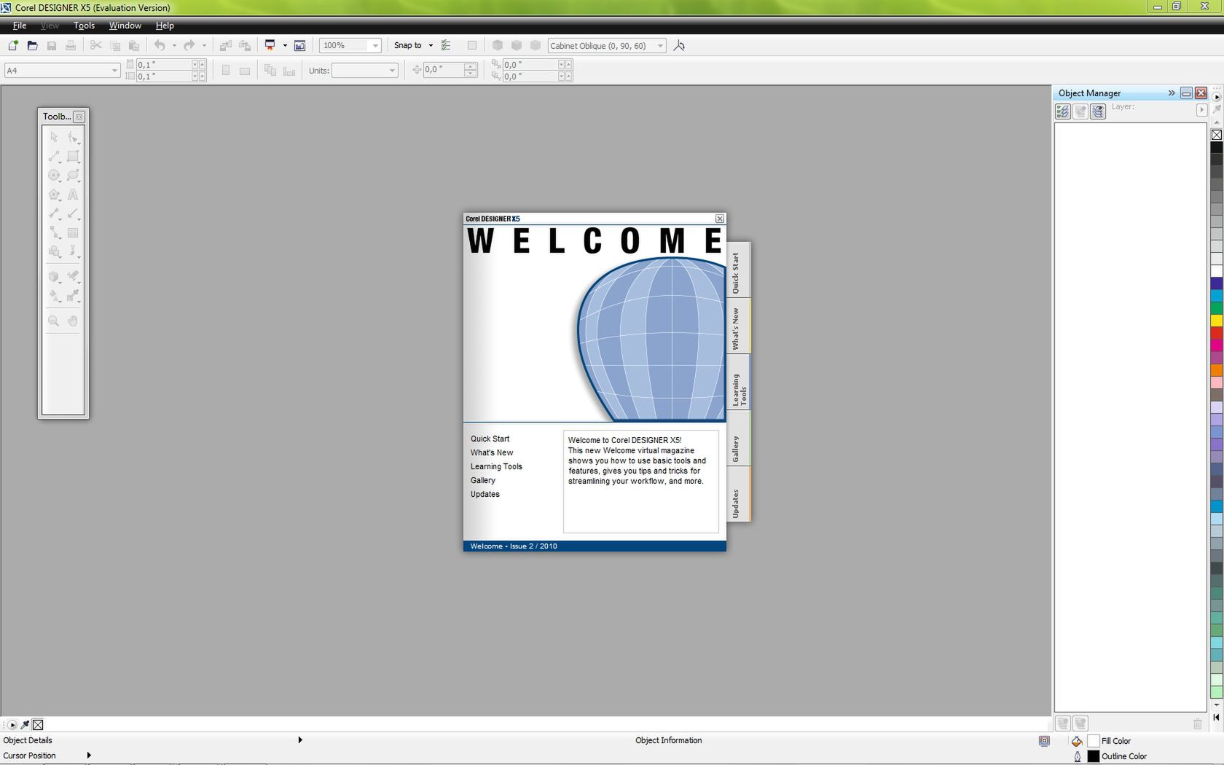Click the Undo arrow icon
1224x765 pixels.
[x=160, y=45]
